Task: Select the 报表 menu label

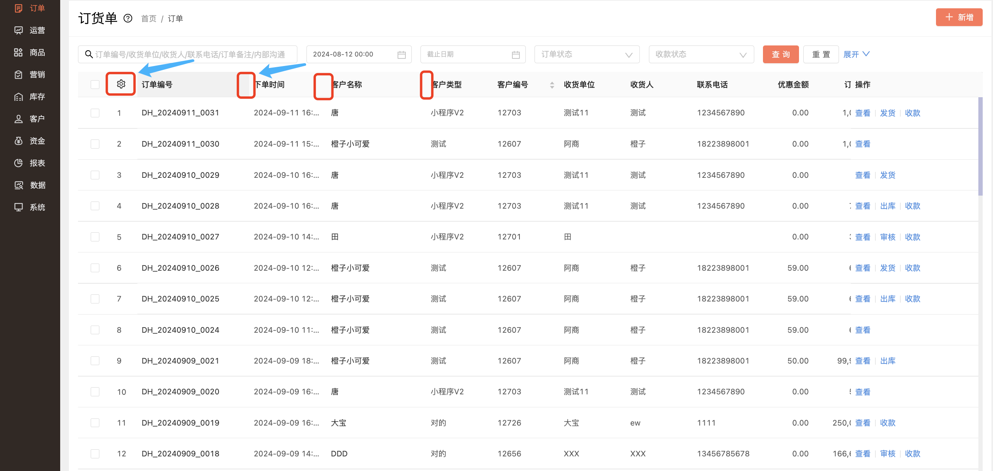Action: click(x=37, y=163)
